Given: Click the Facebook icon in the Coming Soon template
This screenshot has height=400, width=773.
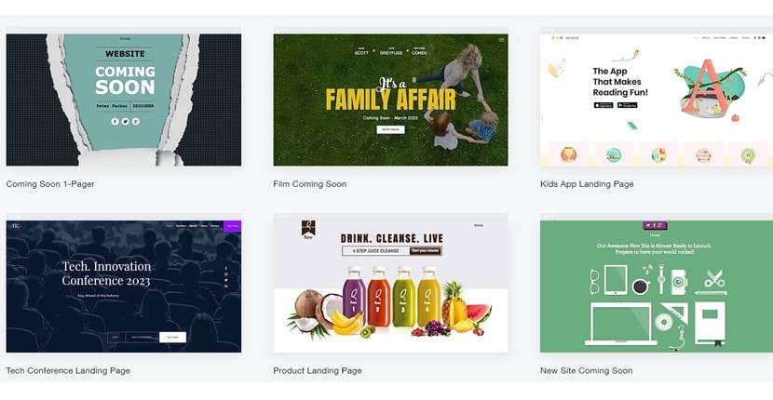Looking at the screenshot, I should coord(115,122).
